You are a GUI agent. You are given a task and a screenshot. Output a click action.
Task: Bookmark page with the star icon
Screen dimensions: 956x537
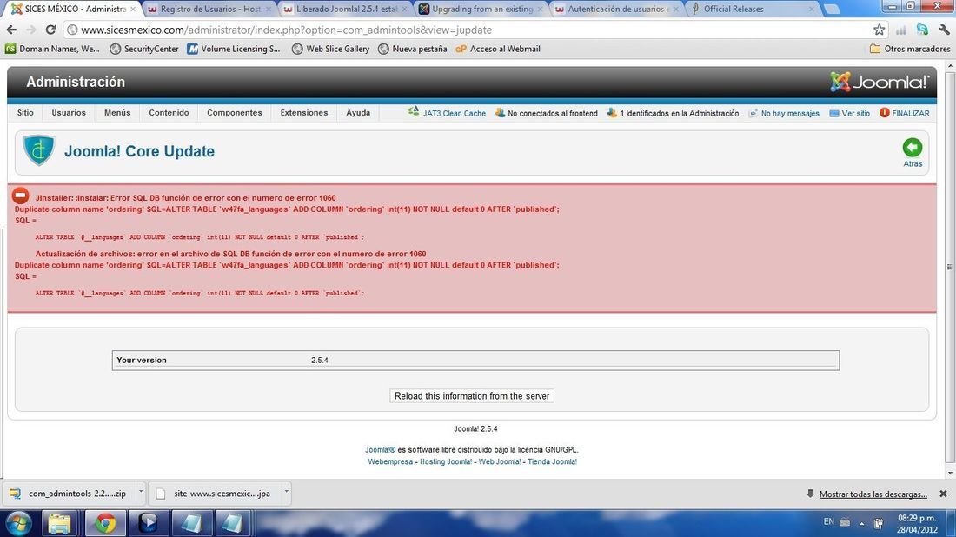pos(879,30)
